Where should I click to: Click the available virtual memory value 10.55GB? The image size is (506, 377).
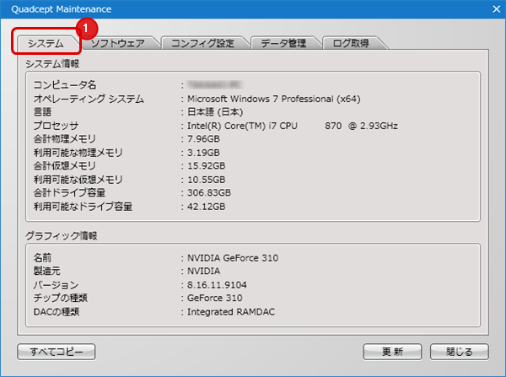click(x=207, y=180)
